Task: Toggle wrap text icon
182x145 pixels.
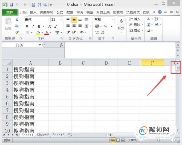Action: (86, 20)
